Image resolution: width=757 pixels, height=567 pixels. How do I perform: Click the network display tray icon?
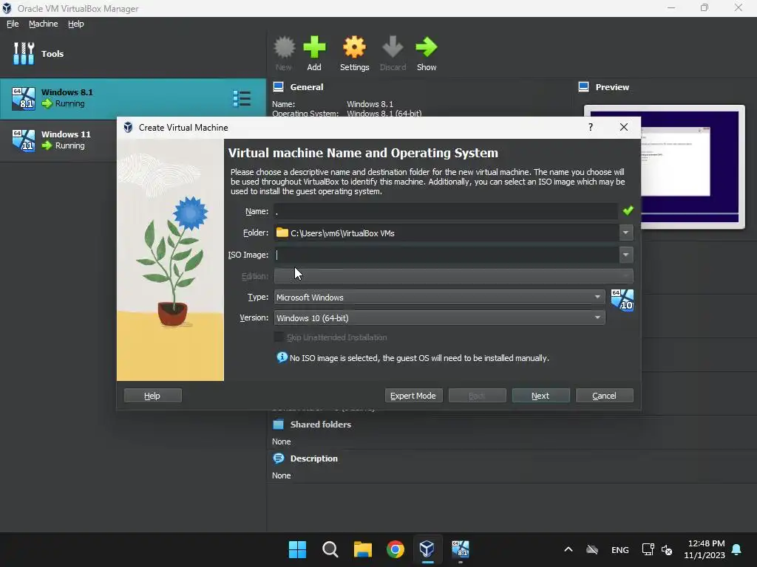click(x=648, y=549)
